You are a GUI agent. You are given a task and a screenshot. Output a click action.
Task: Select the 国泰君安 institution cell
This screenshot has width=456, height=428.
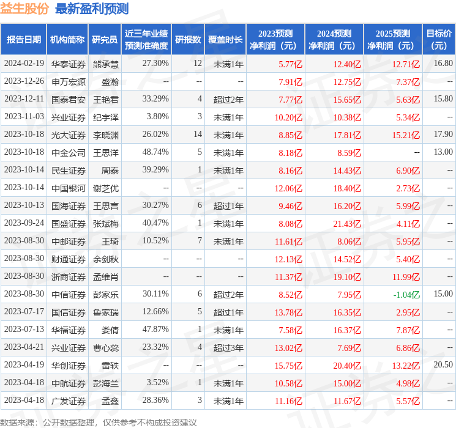pyautogui.click(x=69, y=100)
